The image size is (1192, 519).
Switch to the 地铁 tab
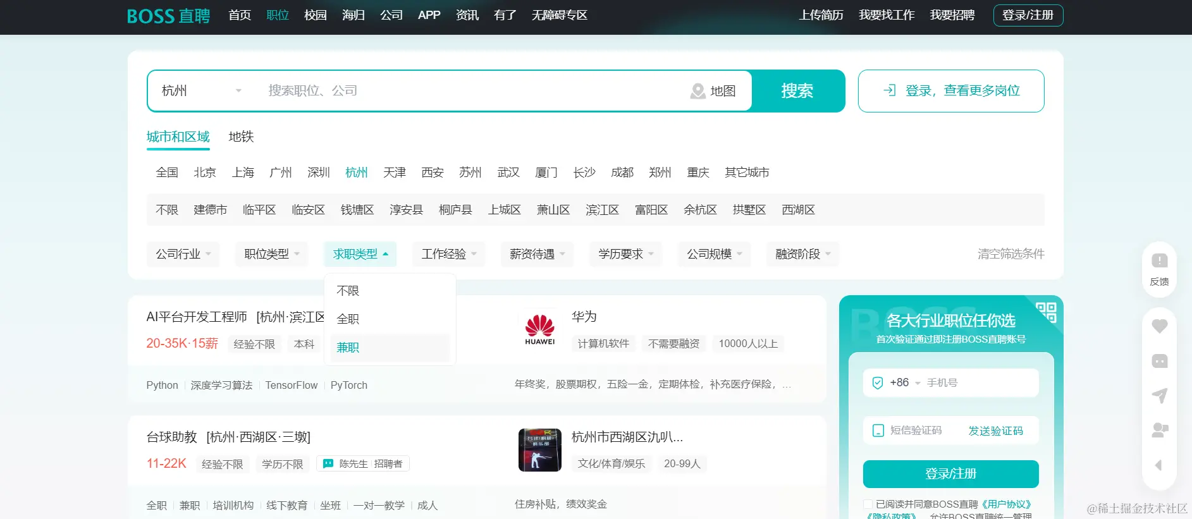coord(241,137)
